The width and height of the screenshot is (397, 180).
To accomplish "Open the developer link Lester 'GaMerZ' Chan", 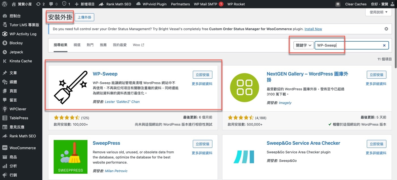I will tap(122, 102).
